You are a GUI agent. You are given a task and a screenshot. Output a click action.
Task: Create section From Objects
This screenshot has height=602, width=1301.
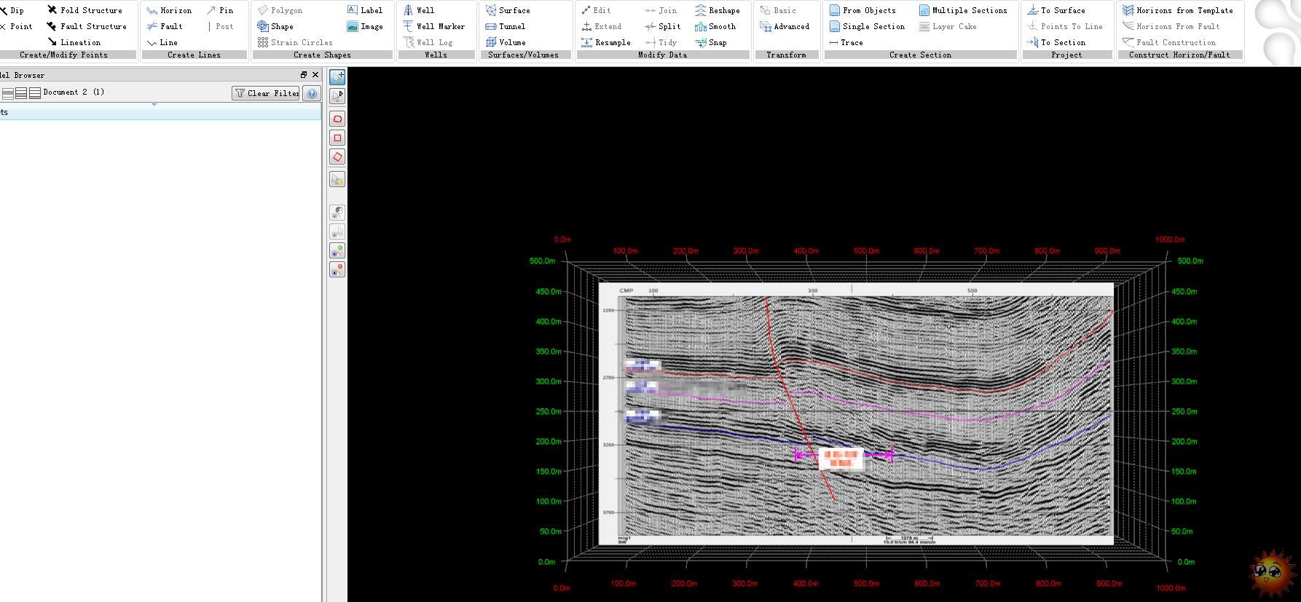(862, 10)
